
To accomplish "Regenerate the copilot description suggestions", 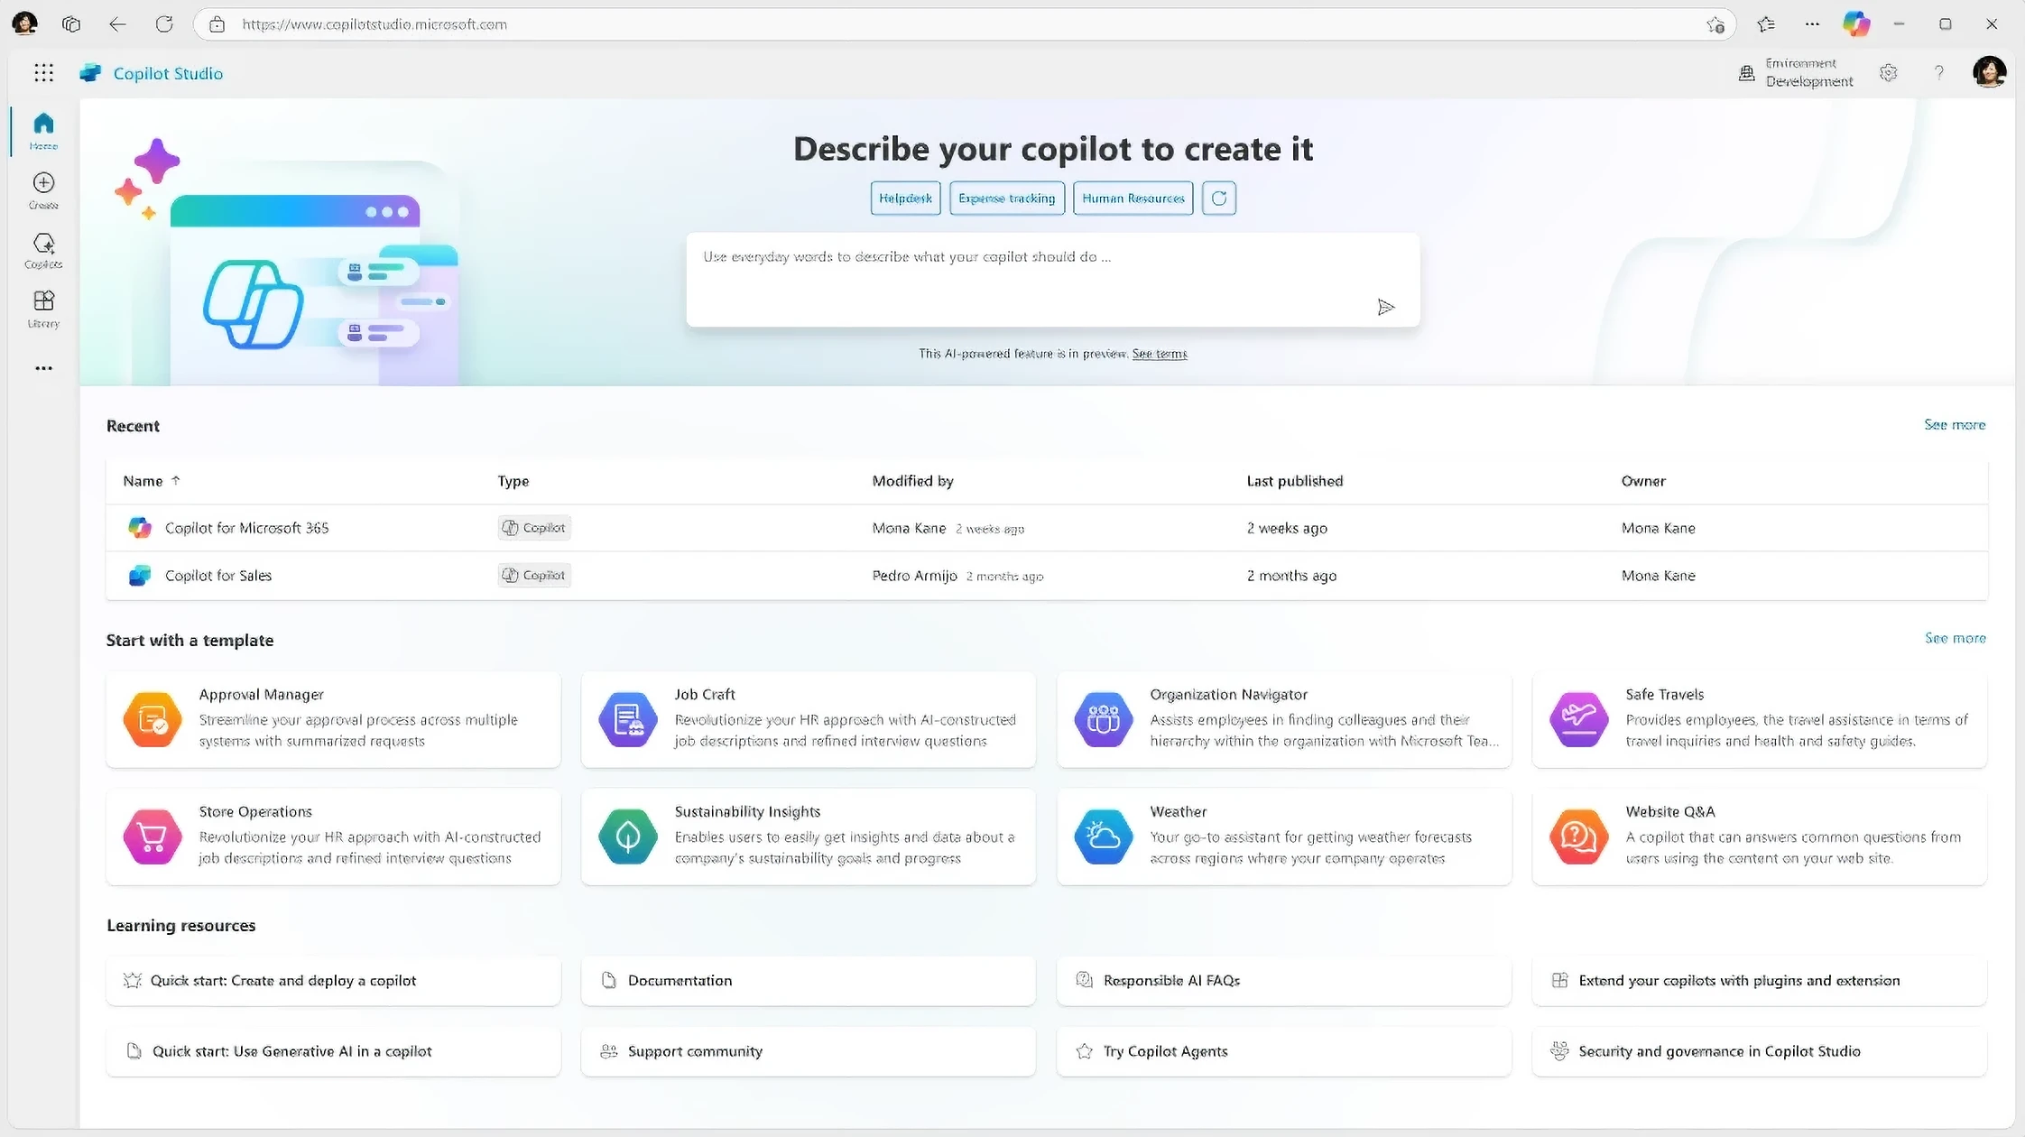I will pyautogui.click(x=1219, y=198).
